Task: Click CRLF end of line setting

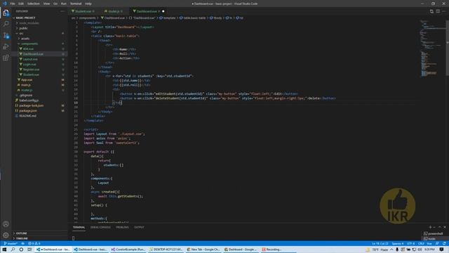Action: (x=421, y=244)
